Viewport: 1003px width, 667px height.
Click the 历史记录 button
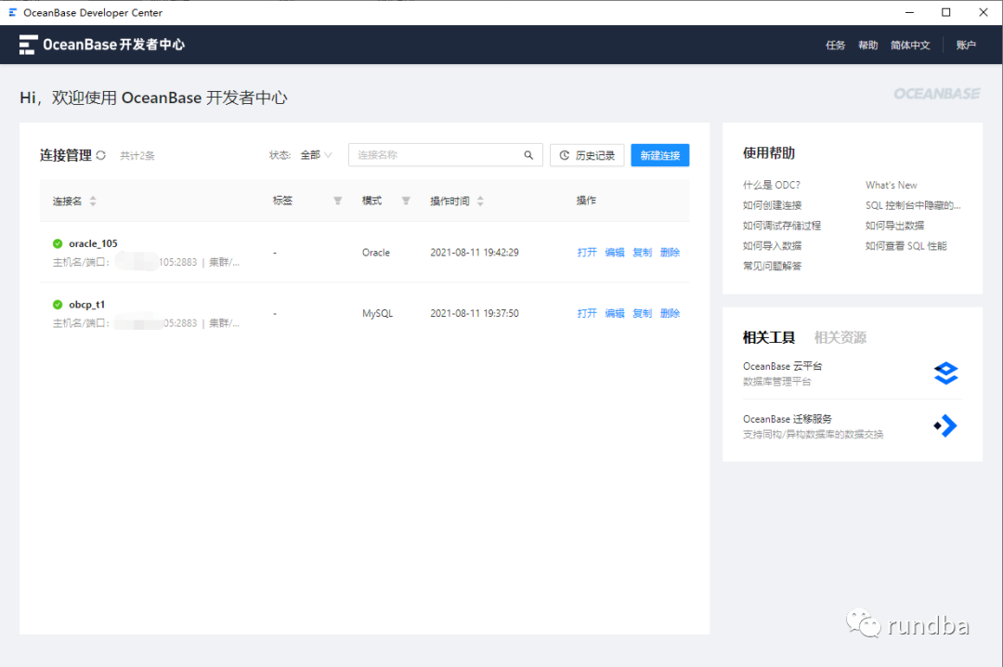click(587, 155)
